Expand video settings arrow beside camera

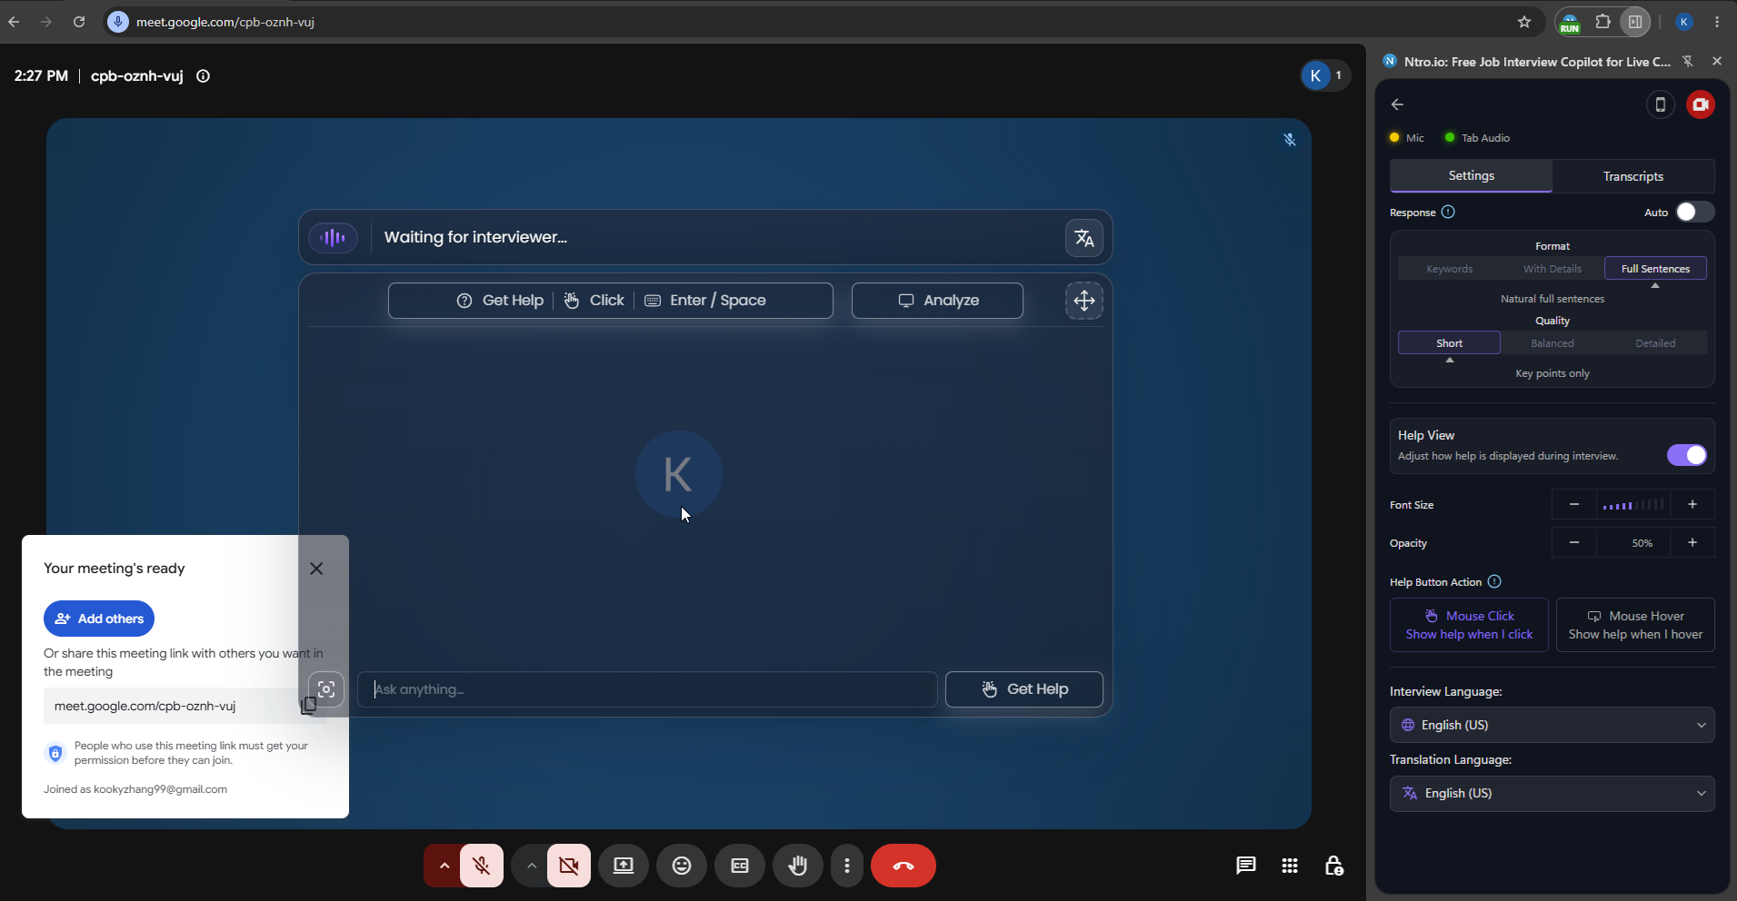(x=531, y=866)
